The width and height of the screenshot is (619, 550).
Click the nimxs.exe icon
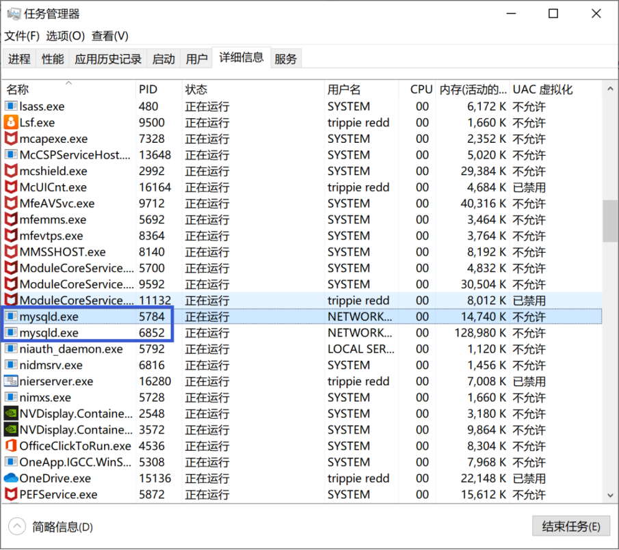click(11, 397)
